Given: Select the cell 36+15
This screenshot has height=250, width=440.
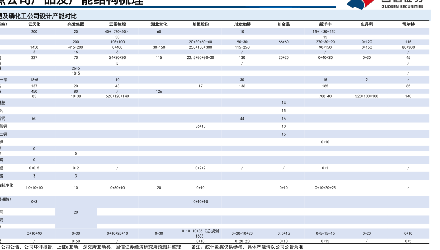Looking at the screenshot, I should point(200,126).
